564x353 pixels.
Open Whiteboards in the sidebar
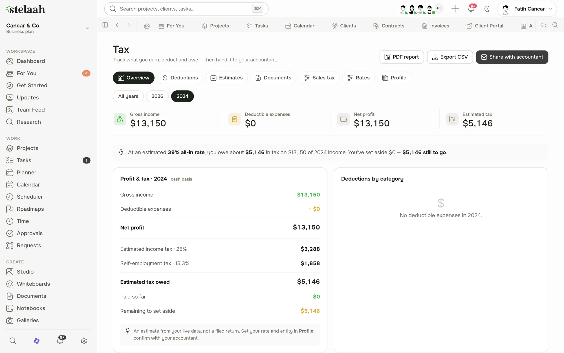pyautogui.click(x=48, y=284)
